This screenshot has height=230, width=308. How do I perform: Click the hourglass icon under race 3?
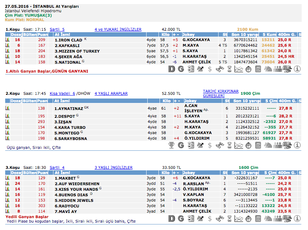(229, 219)
